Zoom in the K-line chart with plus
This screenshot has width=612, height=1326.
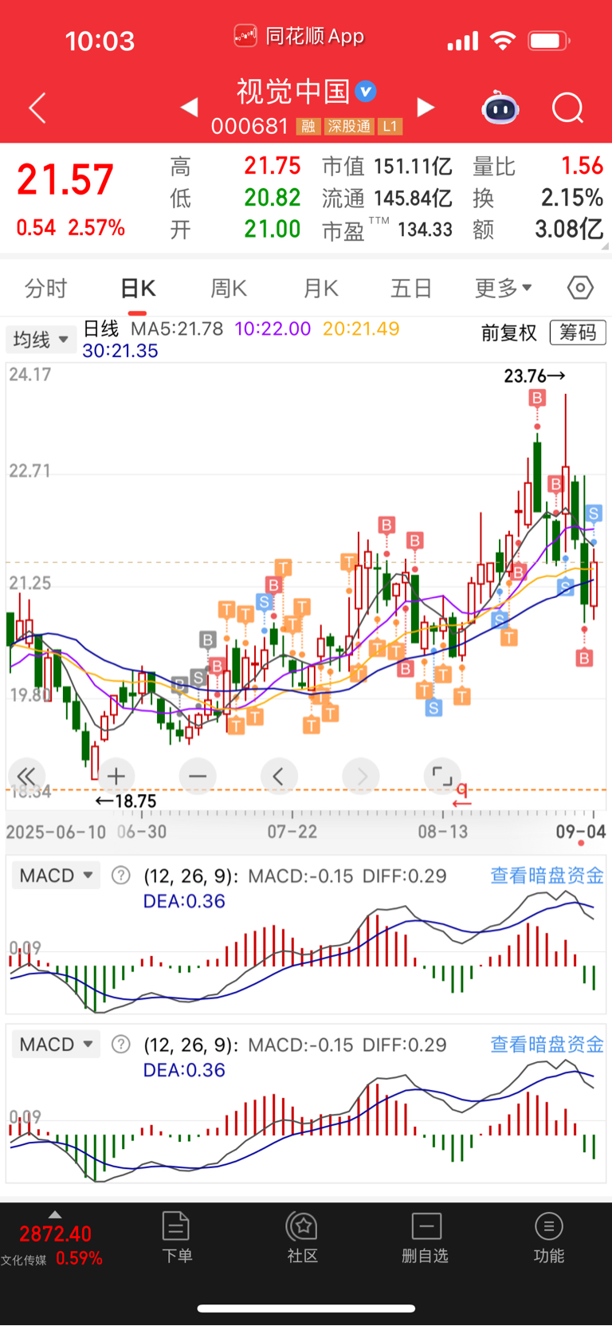116,776
